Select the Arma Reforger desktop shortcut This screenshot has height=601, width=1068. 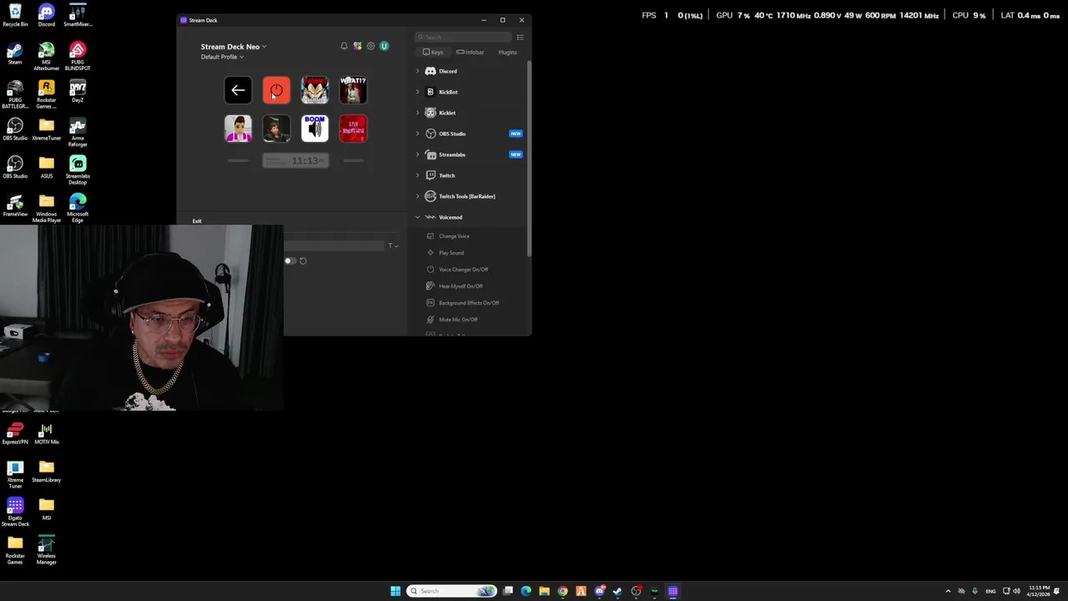click(78, 132)
